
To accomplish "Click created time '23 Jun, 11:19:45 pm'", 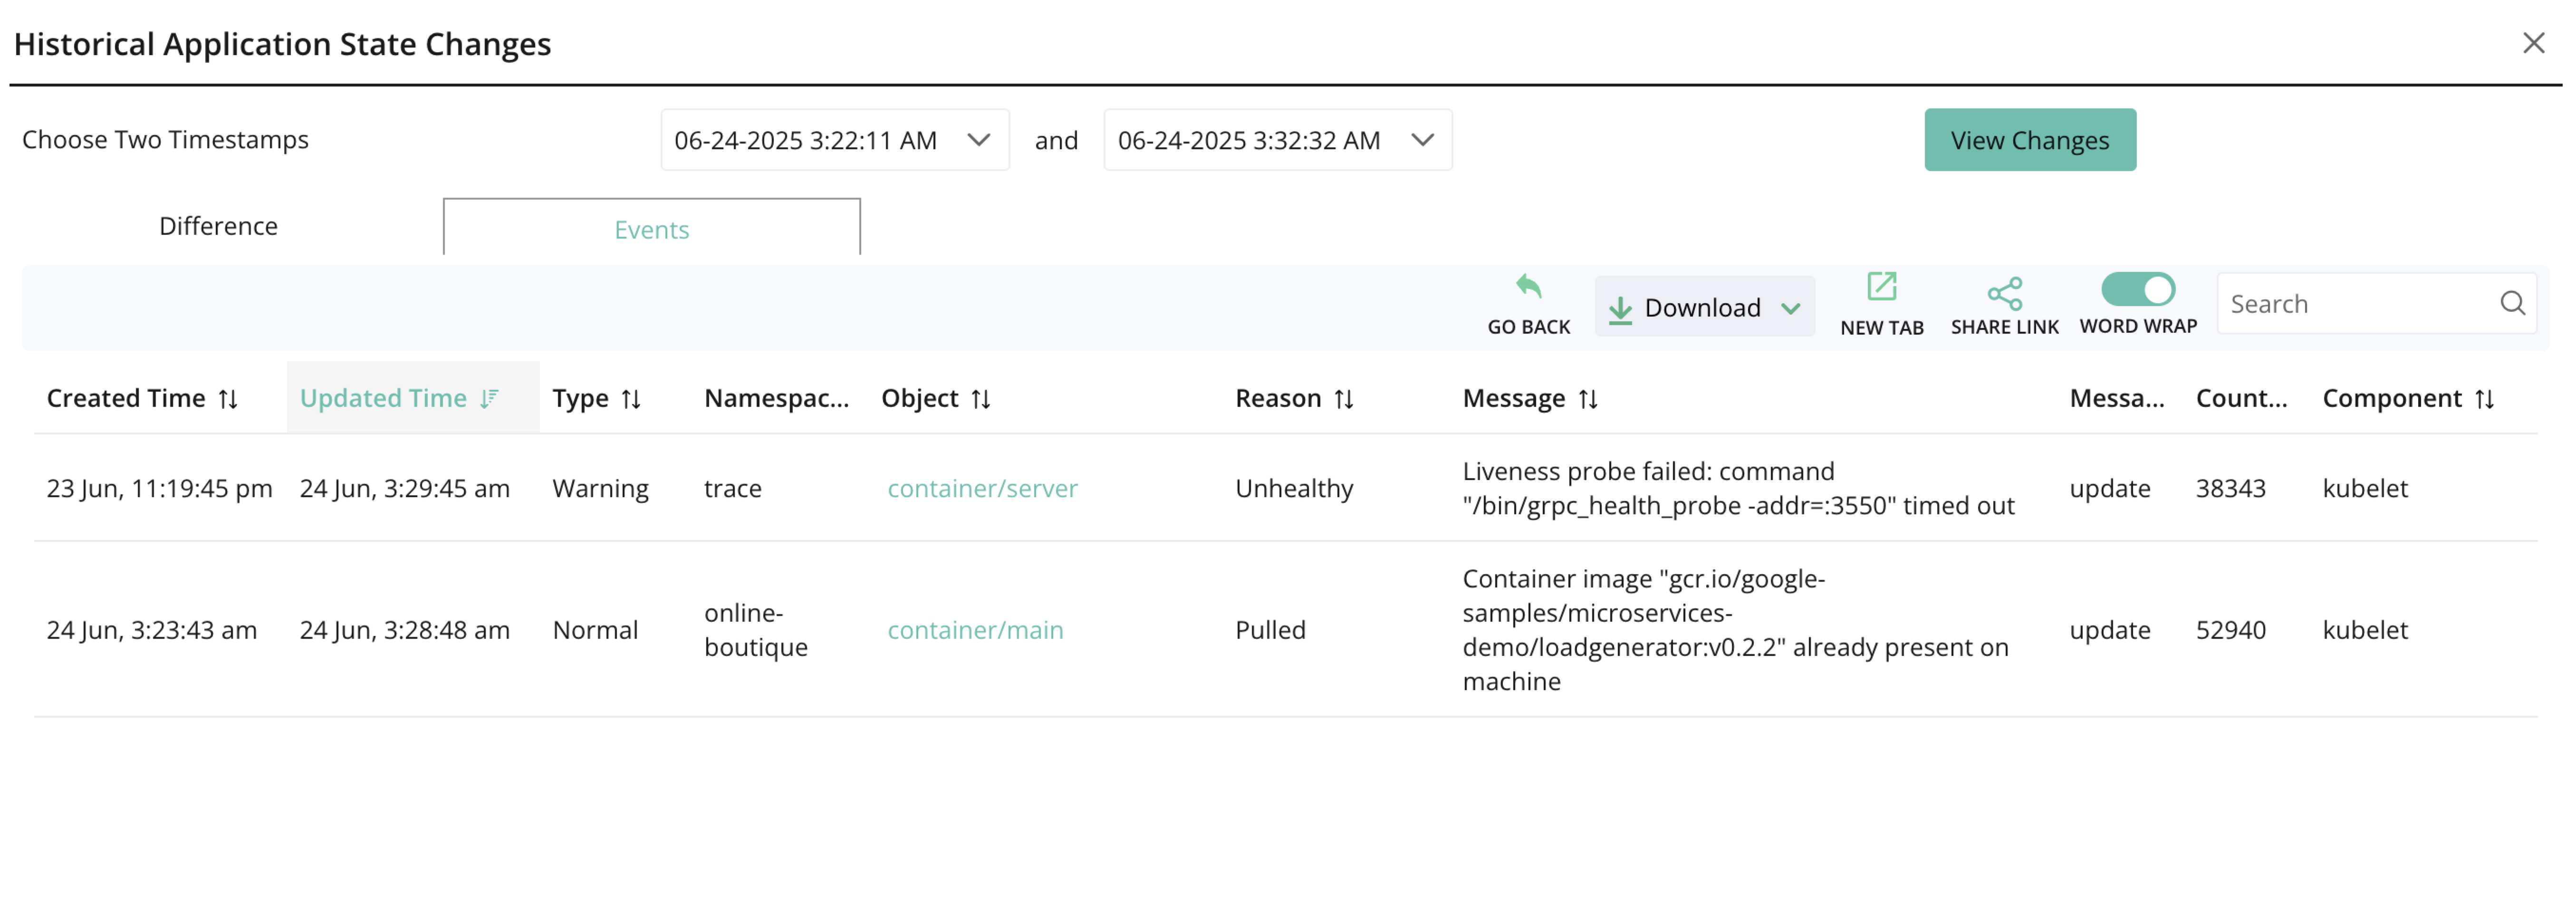I will 159,488.
